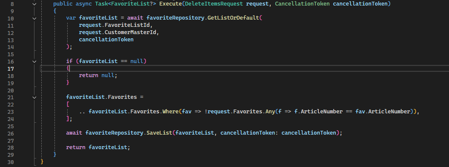Screen dimensions: 449x167
Task: Click 'return null;' statement
Action: point(98,76)
